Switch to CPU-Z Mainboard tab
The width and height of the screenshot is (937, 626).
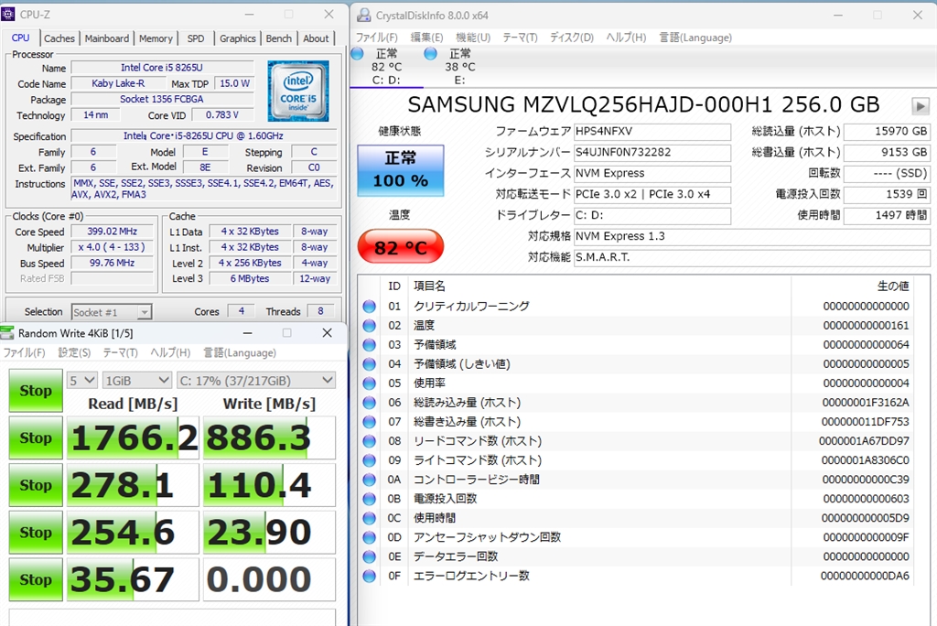click(x=106, y=38)
